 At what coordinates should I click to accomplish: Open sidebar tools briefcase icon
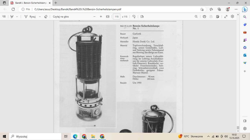coord(245,32)
